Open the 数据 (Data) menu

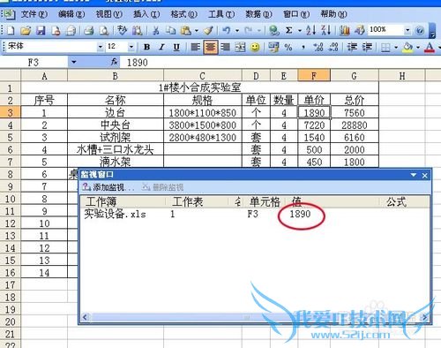pyautogui.click(x=258, y=14)
